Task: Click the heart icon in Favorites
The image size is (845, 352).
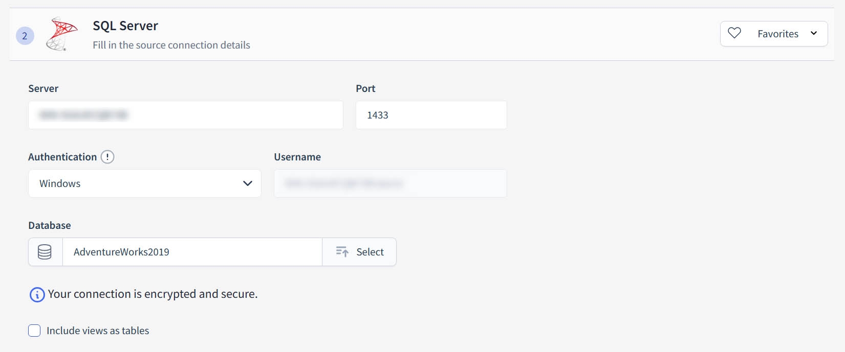Action: click(734, 33)
